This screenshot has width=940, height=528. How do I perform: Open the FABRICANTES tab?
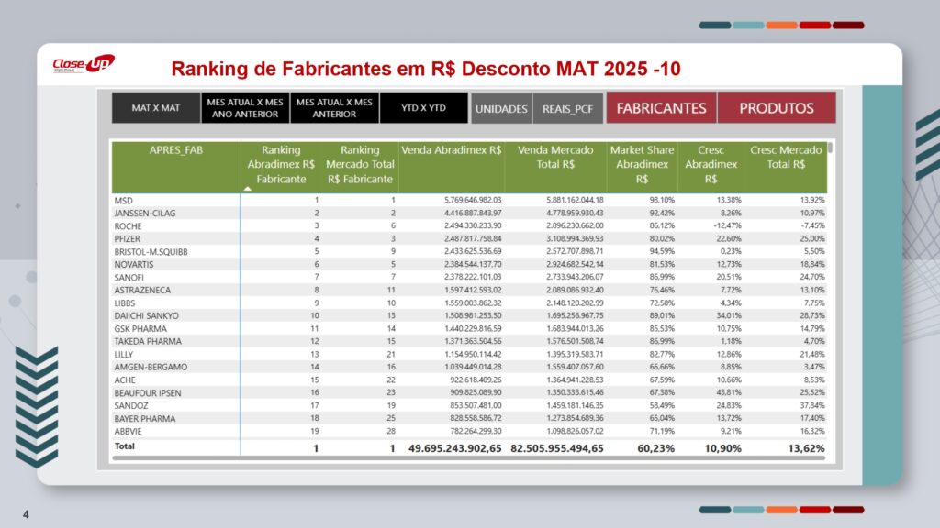click(x=661, y=108)
